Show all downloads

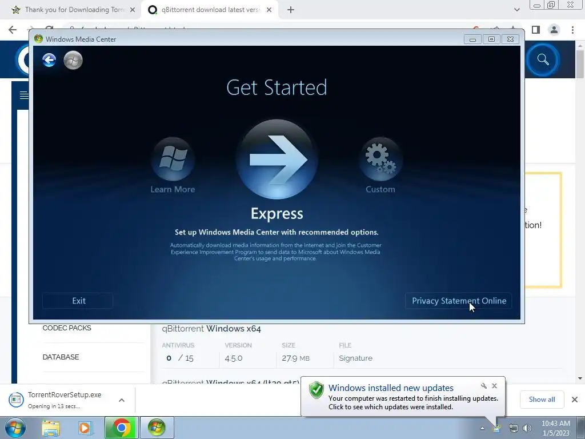[x=542, y=400]
